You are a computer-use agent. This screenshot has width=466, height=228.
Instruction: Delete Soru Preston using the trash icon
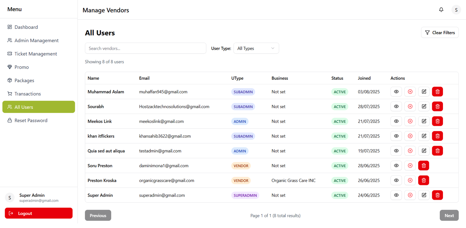423,165
